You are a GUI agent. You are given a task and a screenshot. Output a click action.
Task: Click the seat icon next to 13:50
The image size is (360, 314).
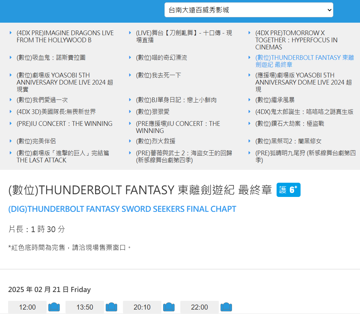[x=111, y=307]
